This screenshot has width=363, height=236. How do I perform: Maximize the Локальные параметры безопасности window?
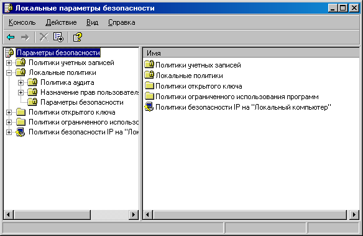342,8
